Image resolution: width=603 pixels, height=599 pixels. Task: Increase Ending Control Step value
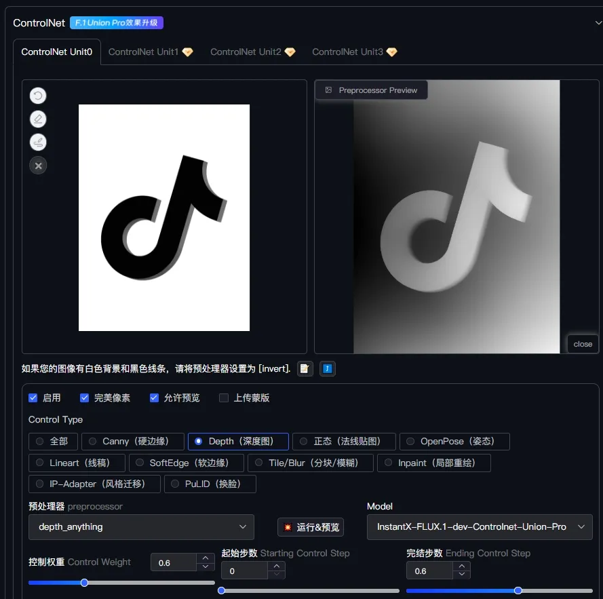[x=462, y=566]
